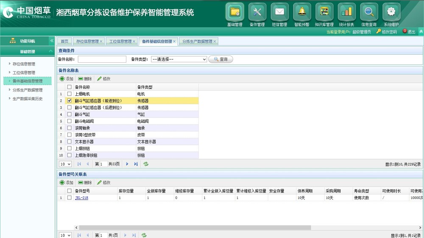
Task: Click the 查询 search button
Action: (220, 59)
